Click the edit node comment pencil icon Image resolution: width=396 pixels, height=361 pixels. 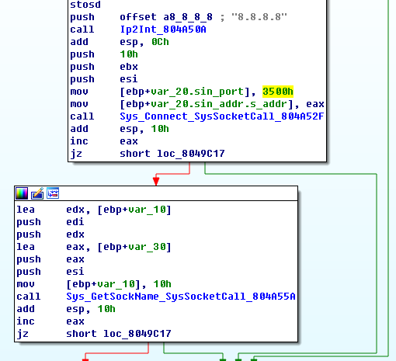click(37, 193)
